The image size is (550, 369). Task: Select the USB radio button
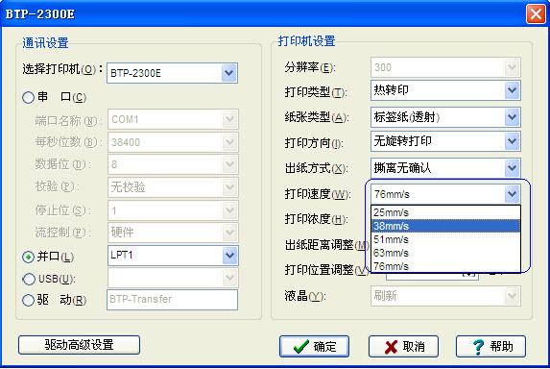[x=29, y=279]
